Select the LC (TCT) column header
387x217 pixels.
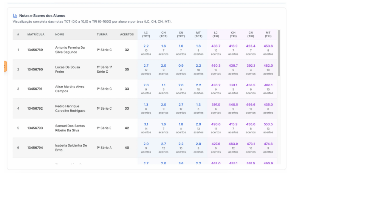(x=146, y=35)
